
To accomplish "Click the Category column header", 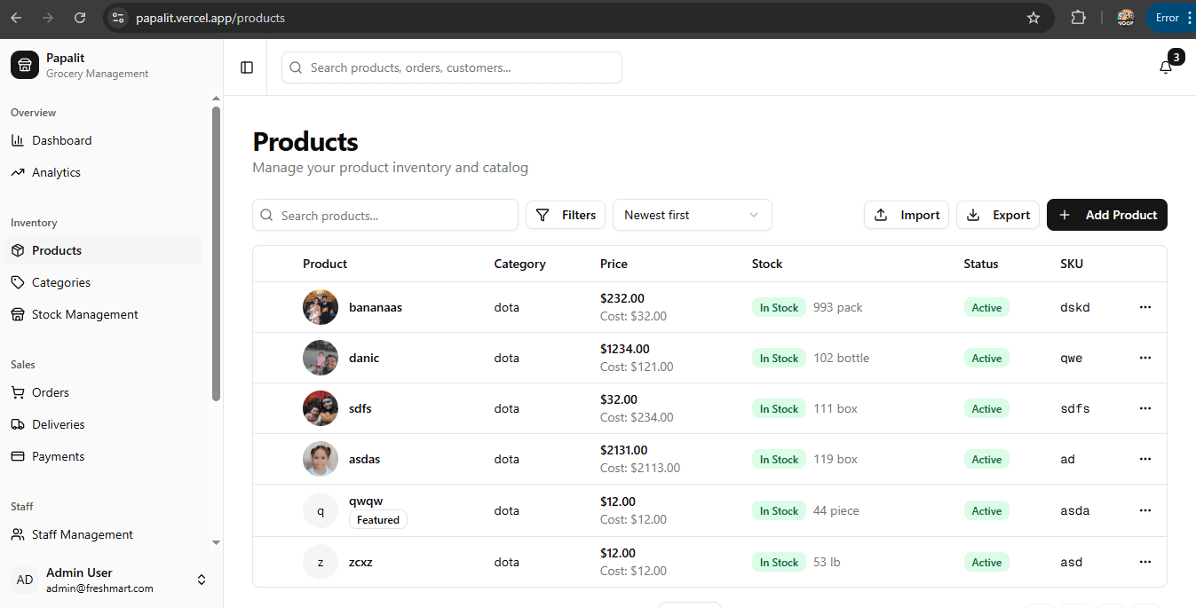I will point(520,264).
